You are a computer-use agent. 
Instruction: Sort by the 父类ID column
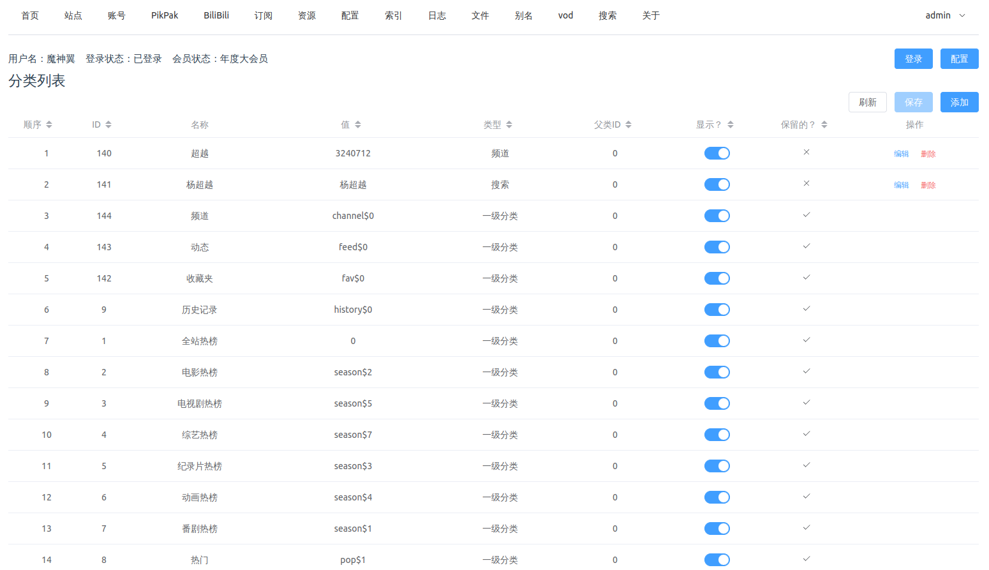[613, 124]
